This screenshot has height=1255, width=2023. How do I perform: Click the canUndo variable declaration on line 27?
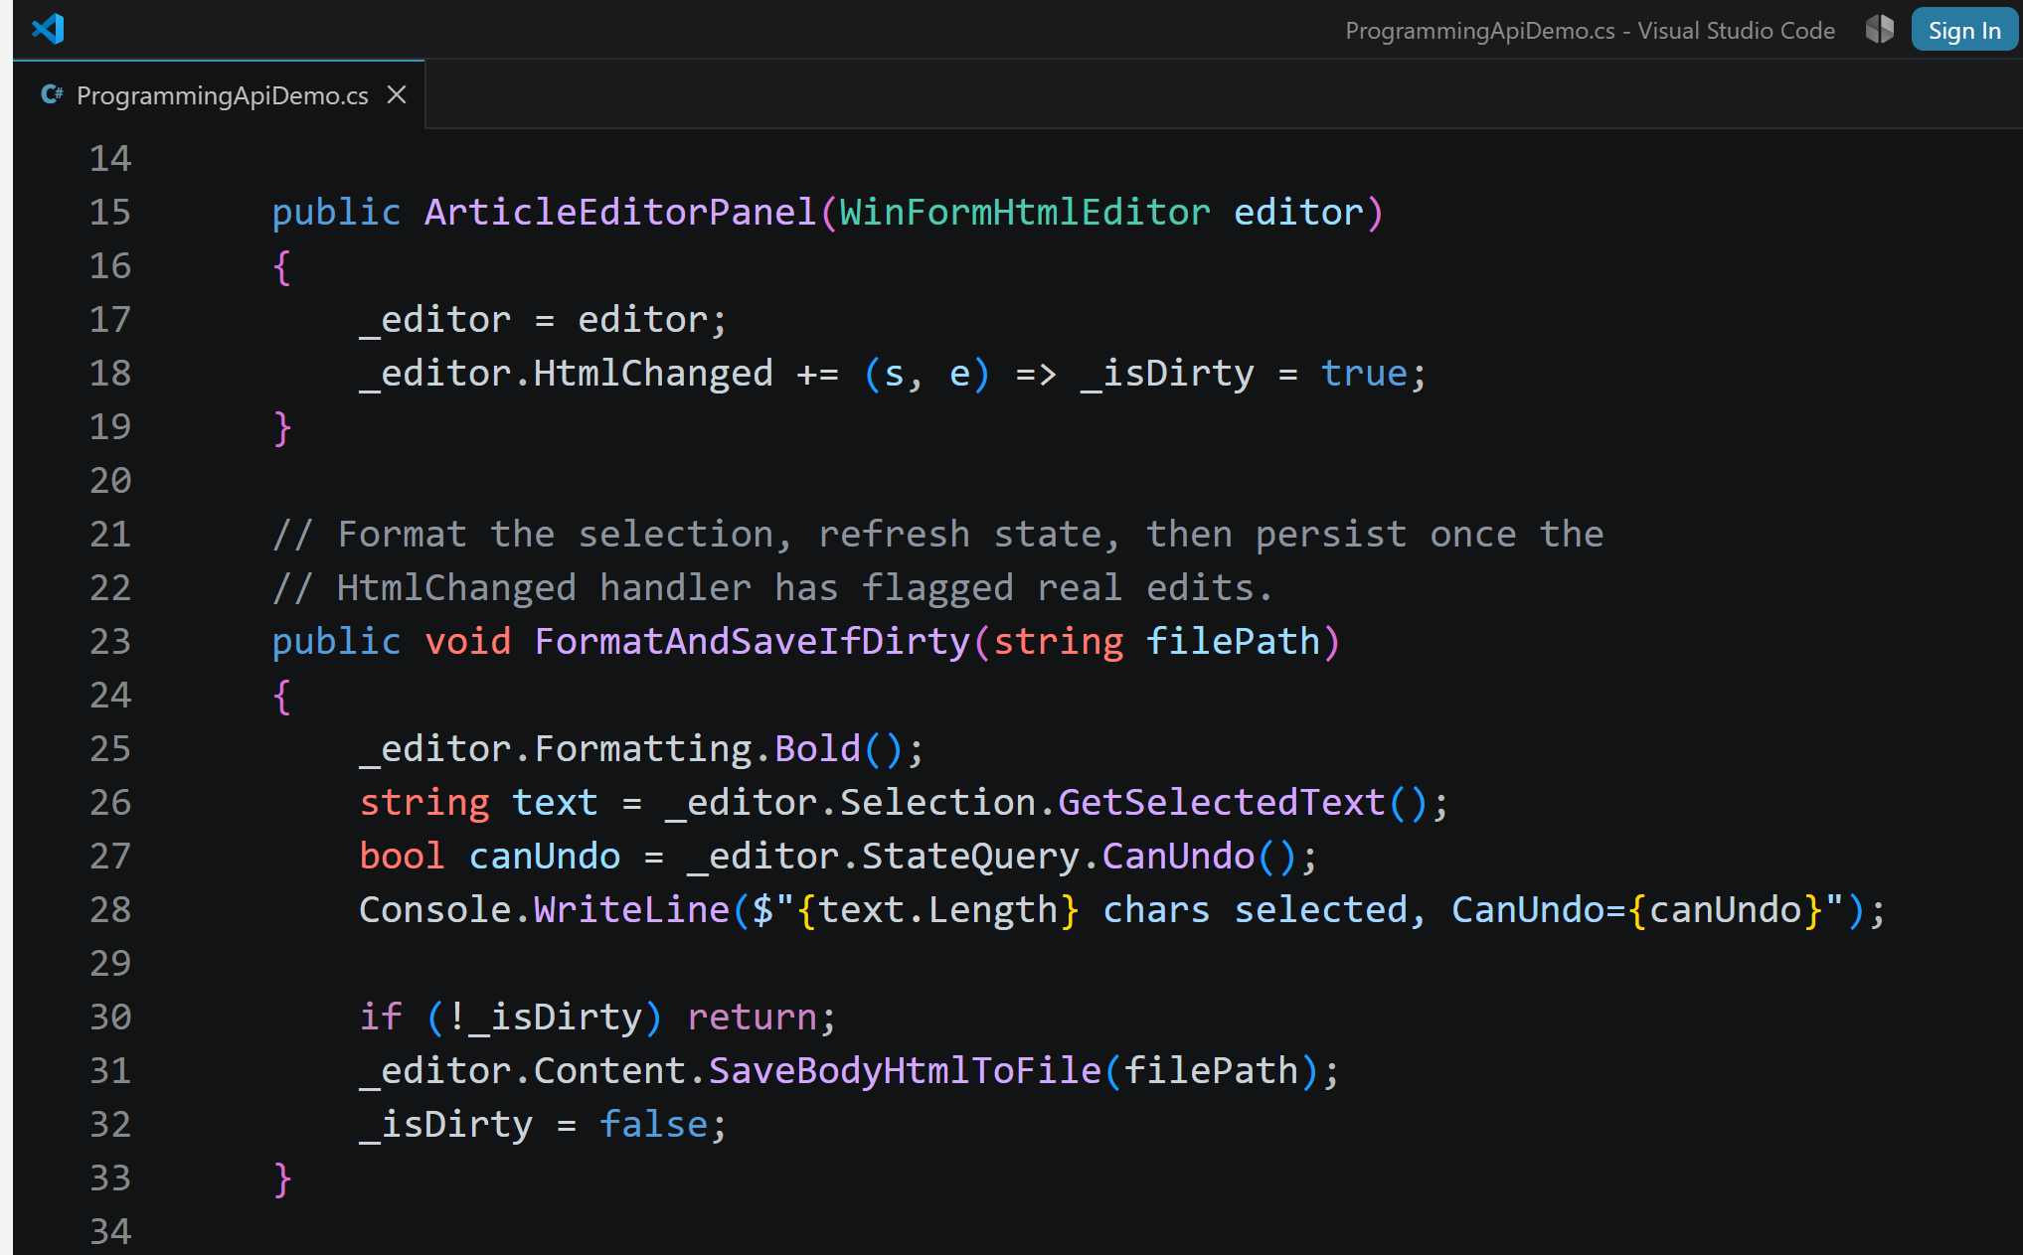[545, 856]
